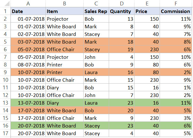Select entire row 5 via row header
The height and width of the screenshot is (138, 193).
coord(5,42)
